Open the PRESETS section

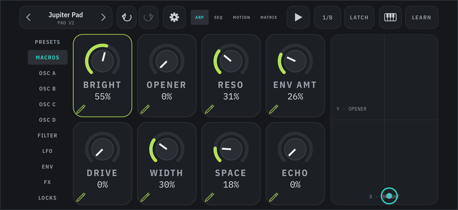(x=48, y=42)
